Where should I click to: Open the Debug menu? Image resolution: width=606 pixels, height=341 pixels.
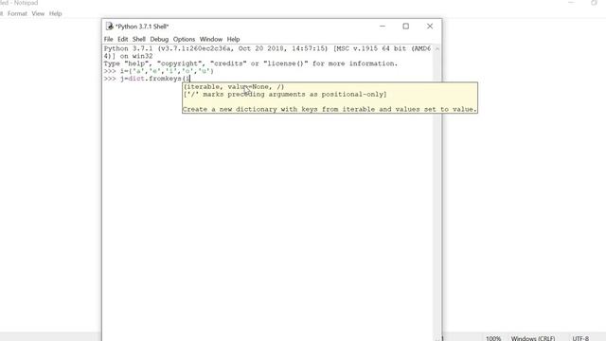[x=159, y=39]
